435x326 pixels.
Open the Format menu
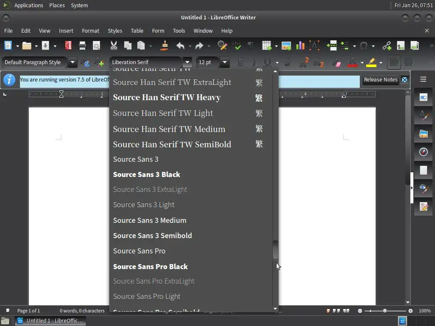pos(90,31)
